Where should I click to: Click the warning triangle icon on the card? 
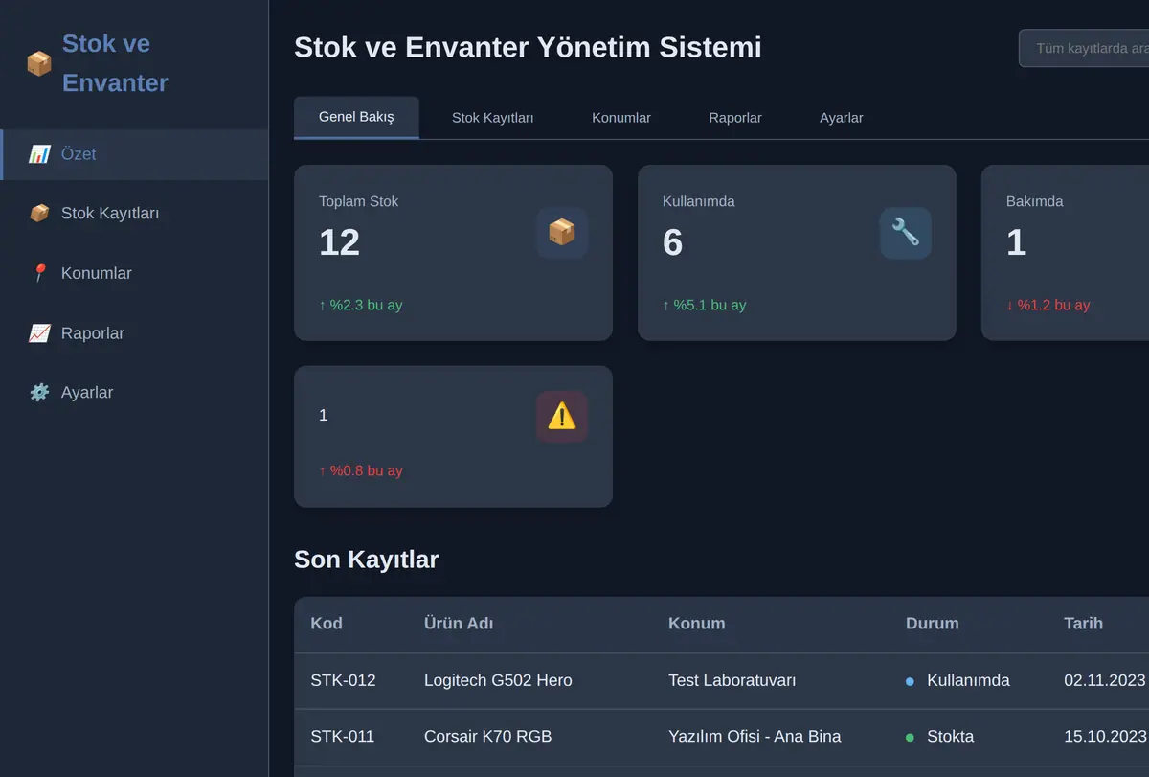(x=562, y=416)
